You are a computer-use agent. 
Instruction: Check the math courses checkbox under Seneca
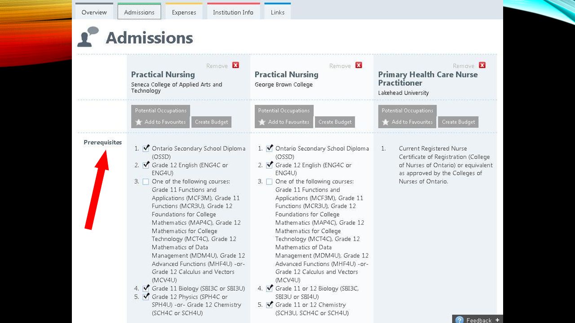click(x=146, y=182)
